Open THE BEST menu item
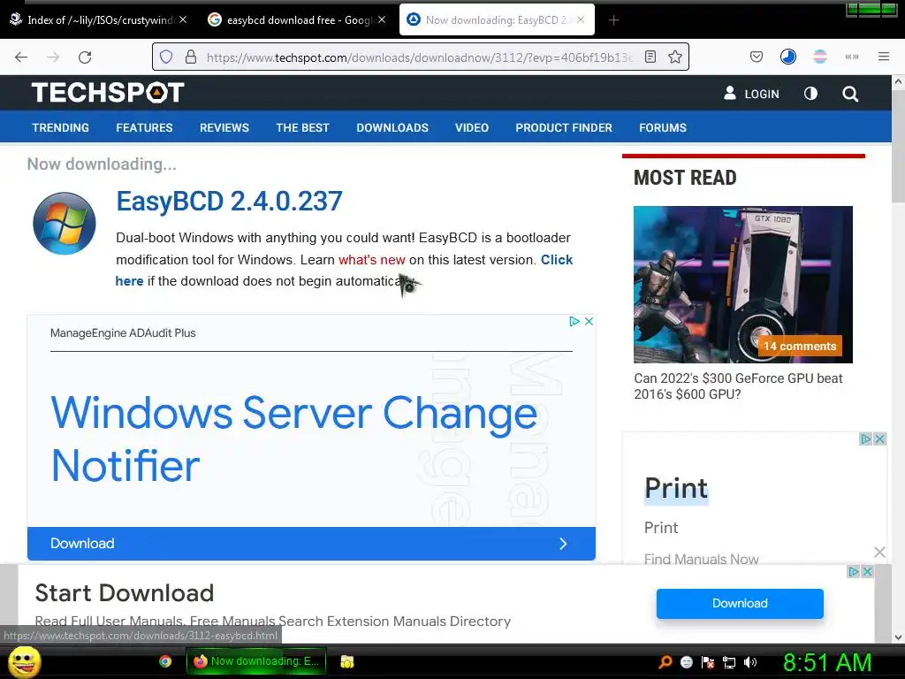The image size is (905, 679). click(302, 127)
